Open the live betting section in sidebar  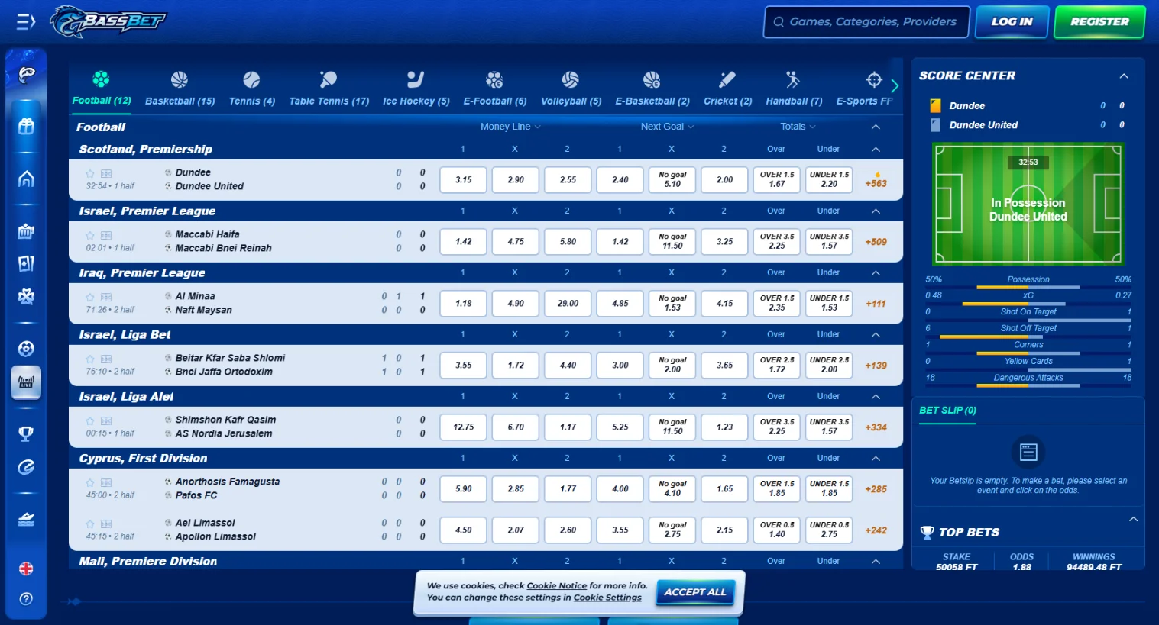tap(26, 382)
